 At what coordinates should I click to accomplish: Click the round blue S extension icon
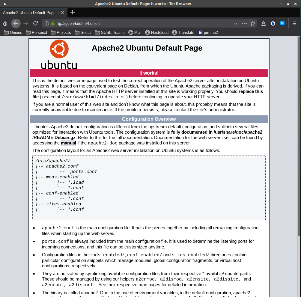(x=273, y=23)
